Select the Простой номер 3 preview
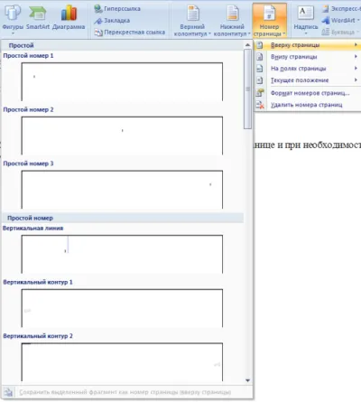The image size is (361, 402). tap(122, 190)
